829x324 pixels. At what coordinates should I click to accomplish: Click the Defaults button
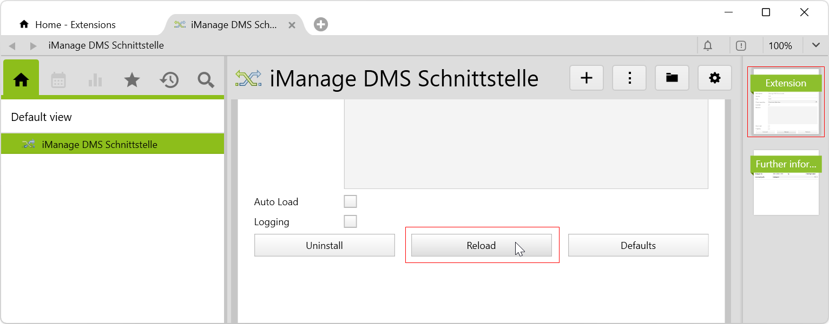coord(638,246)
